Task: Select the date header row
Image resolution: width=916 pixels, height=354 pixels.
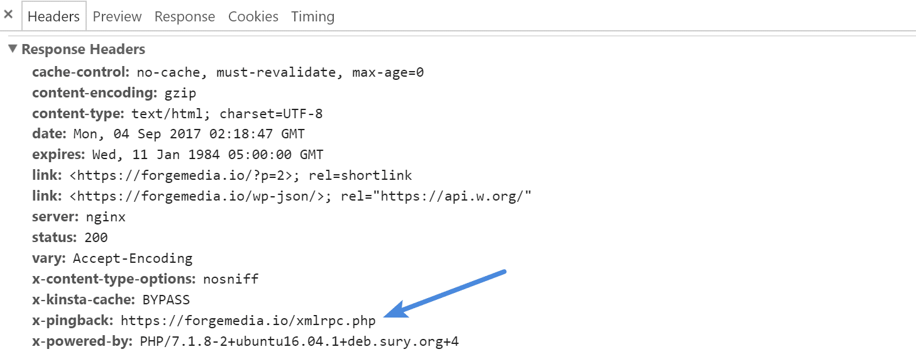Action: (168, 134)
